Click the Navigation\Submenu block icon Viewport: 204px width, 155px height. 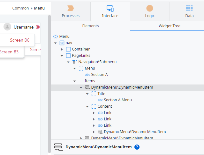point(75,62)
